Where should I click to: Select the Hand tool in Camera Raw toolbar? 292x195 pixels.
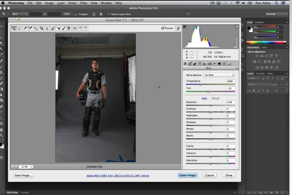[x=19, y=28]
